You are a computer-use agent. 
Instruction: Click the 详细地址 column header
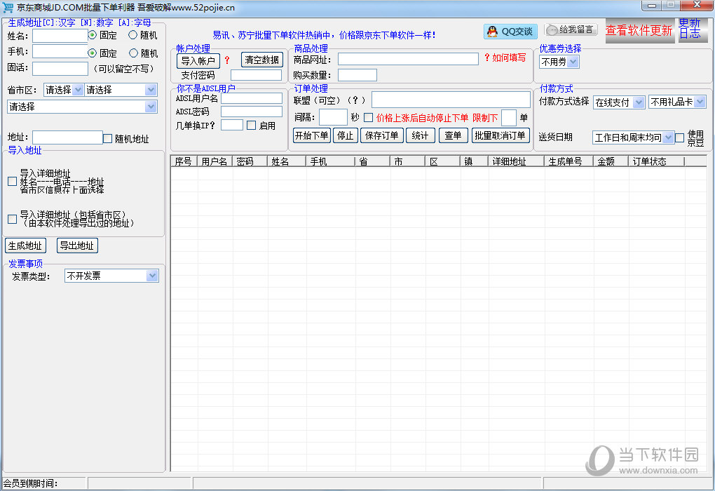[516, 161]
